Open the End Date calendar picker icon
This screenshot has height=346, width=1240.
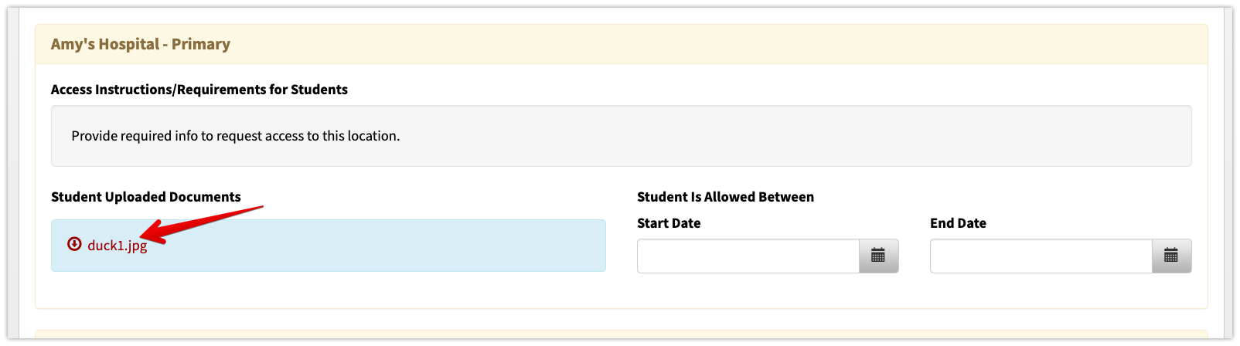tap(1171, 256)
